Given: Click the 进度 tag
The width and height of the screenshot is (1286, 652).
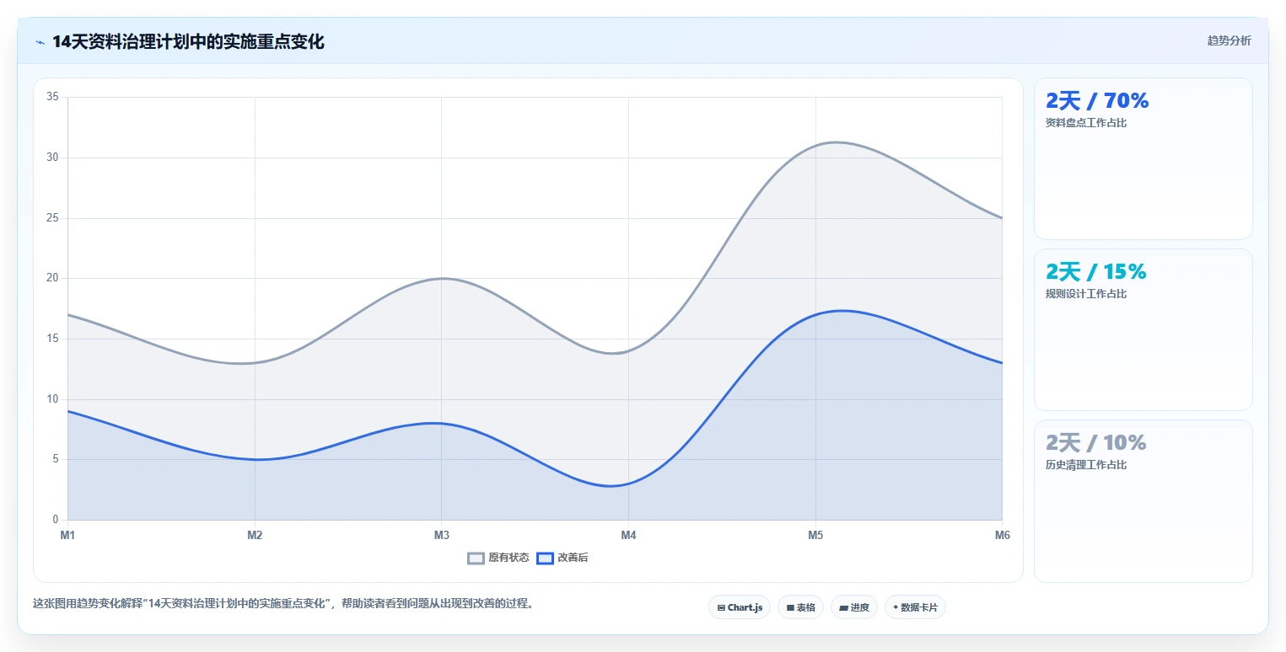Looking at the screenshot, I should [x=854, y=607].
